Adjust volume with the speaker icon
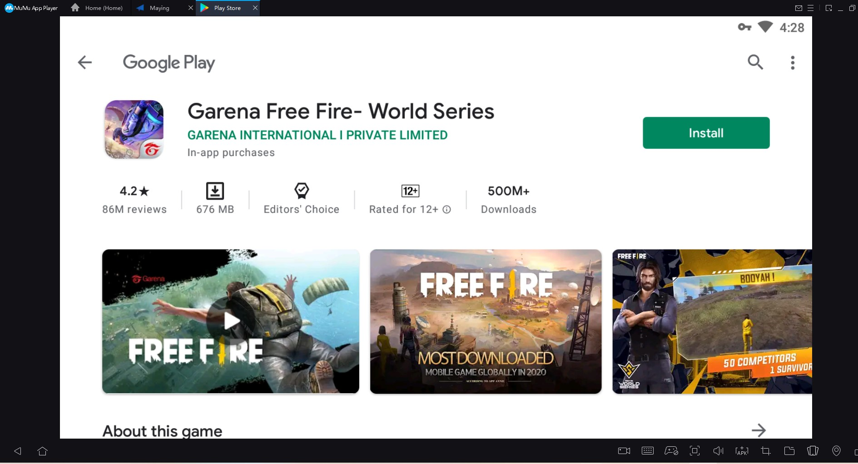Image resolution: width=858 pixels, height=464 pixels. tap(718, 451)
